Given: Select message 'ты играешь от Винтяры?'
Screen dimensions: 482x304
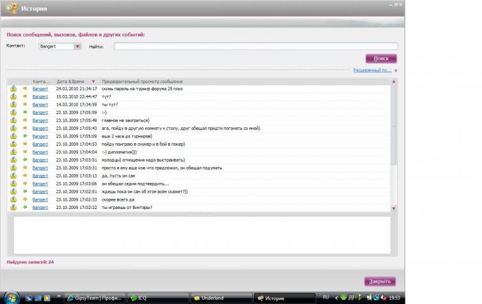Looking at the screenshot, I should 127,208.
